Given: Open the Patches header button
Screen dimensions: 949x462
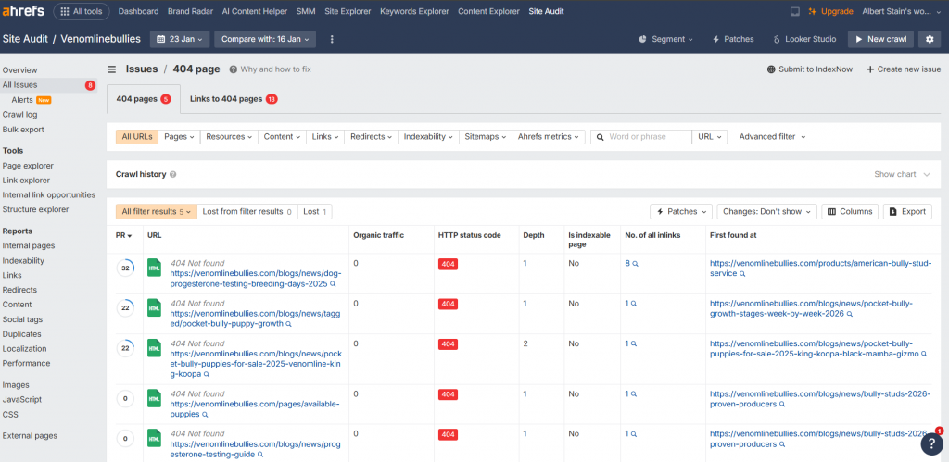Looking at the screenshot, I should pos(734,39).
